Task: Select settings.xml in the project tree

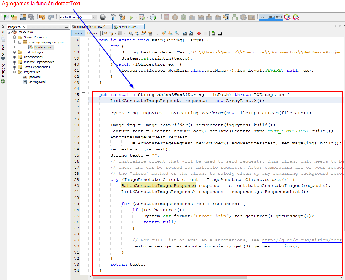Action: click(37, 82)
